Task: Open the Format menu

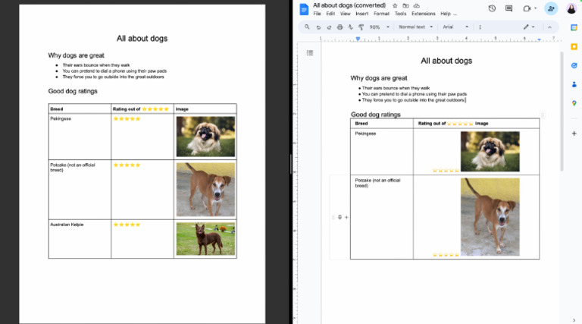Action: click(381, 14)
